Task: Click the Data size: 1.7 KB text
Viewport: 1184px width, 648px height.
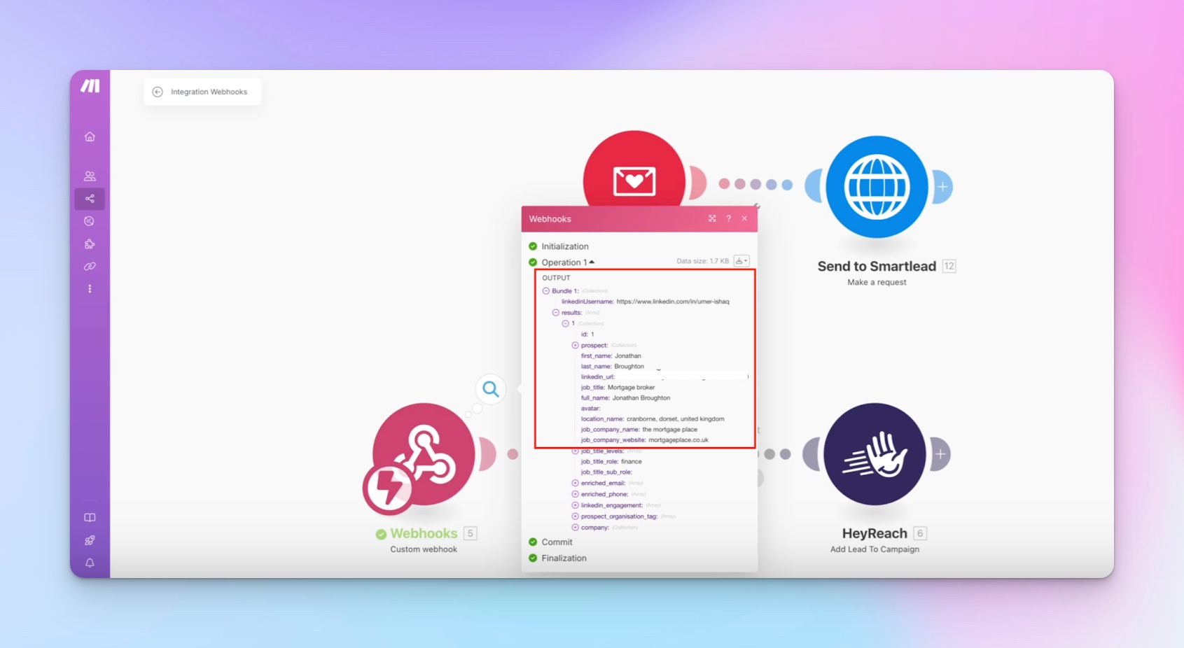Action: click(702, 261)
